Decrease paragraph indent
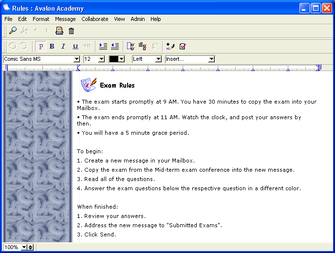 click(x=115, y=46)
